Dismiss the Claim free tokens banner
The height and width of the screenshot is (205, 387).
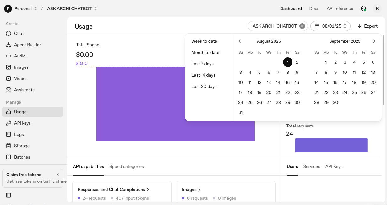(x=58, y=175)
